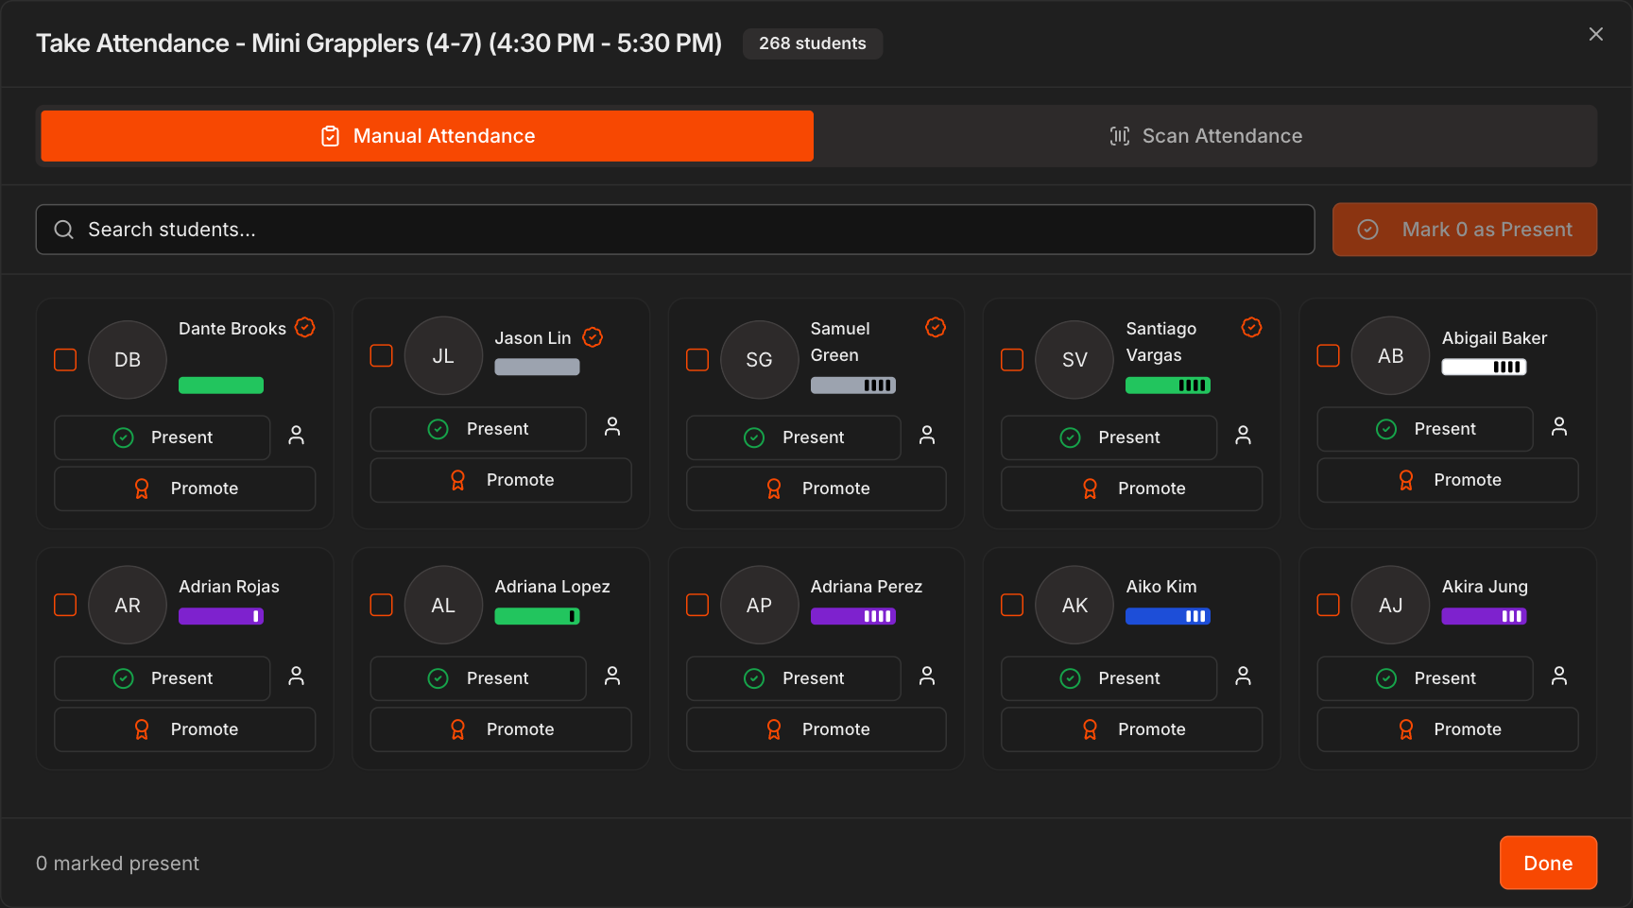The image size is (1633, 908).
Task: Mark Adriana Perez as Present
Action: pyautogui.click(x=794, y=678)
